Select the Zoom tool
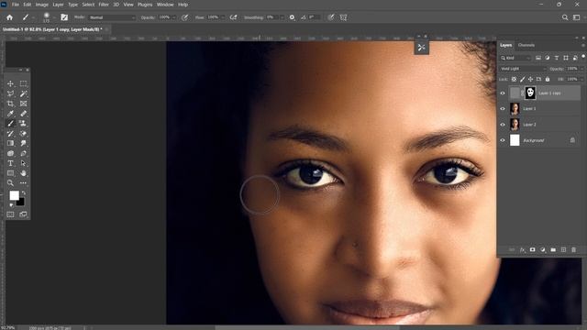 tap(10, 183)
